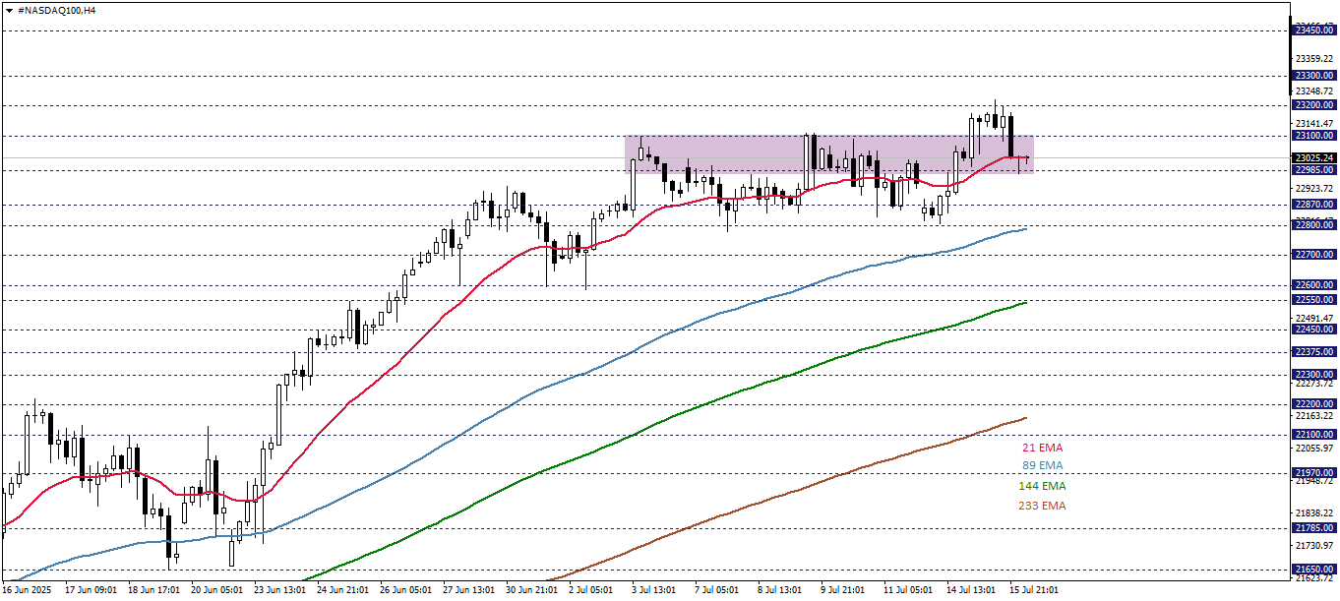
Task: Select the 22200.00 horizontal level label
Action: tap(1314, 404)
